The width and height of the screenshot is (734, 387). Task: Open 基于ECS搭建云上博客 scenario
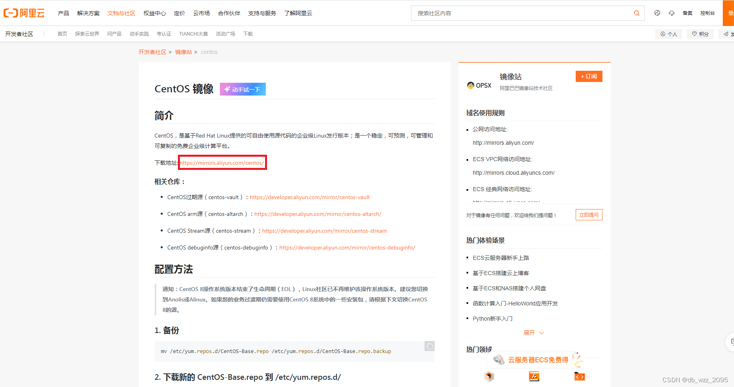point(501,273)
